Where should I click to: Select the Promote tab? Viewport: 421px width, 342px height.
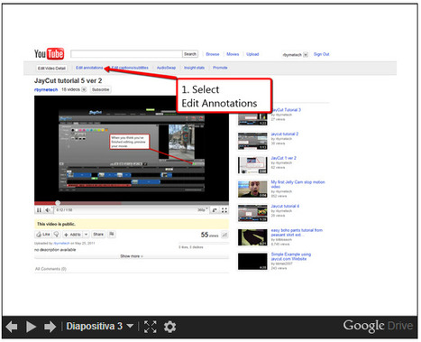tap(220, 68)
